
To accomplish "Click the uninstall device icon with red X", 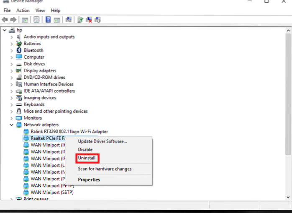I will (89, 20).
